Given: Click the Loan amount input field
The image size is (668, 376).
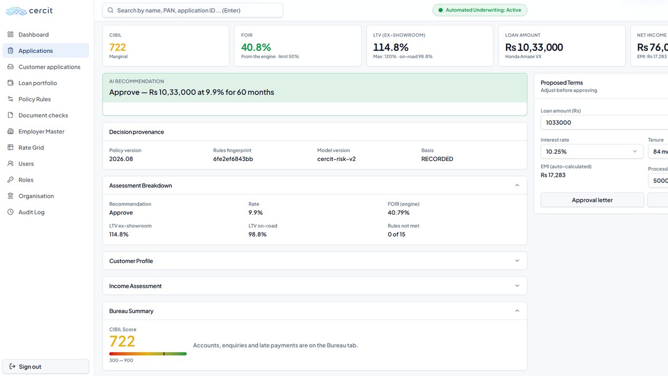Looking at the screenshot, I should tap(604, 123).
